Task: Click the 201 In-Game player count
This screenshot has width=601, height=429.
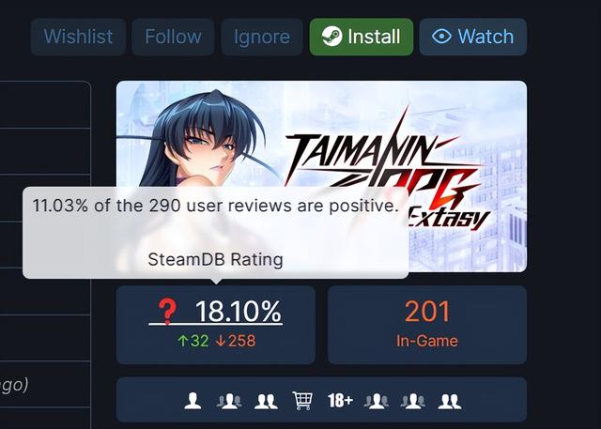Action: 427,325
